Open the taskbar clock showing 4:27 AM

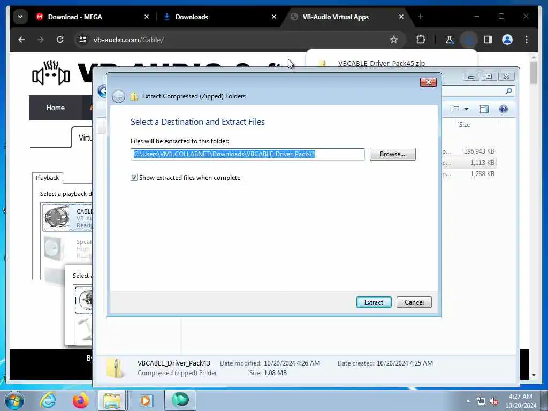pyautogui.click(x=521, y=400)
